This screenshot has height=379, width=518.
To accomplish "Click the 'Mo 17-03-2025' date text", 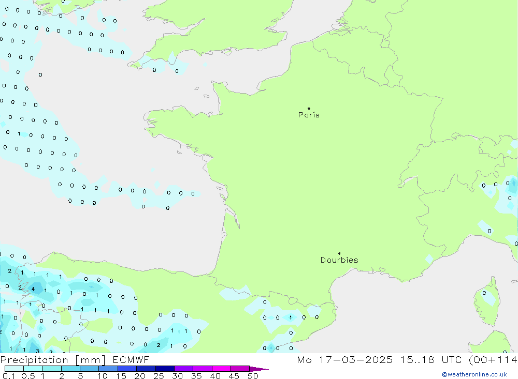I will (x=345, y=360).
